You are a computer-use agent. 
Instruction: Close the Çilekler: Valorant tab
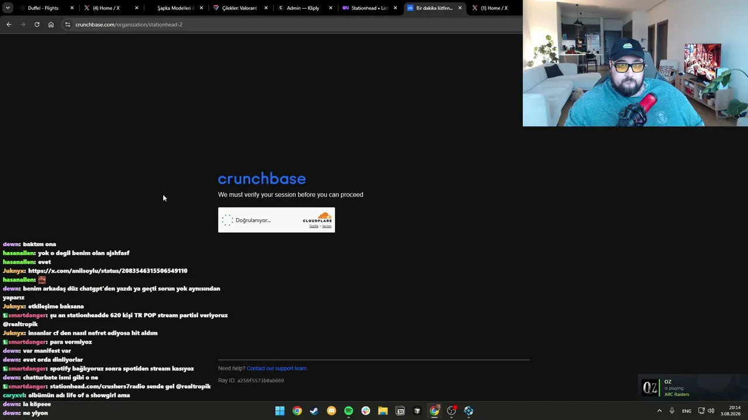266,8
